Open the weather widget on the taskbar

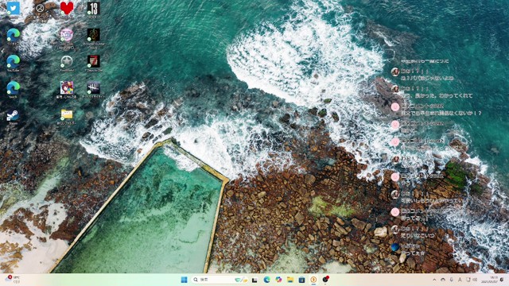(x=13, y=280)
